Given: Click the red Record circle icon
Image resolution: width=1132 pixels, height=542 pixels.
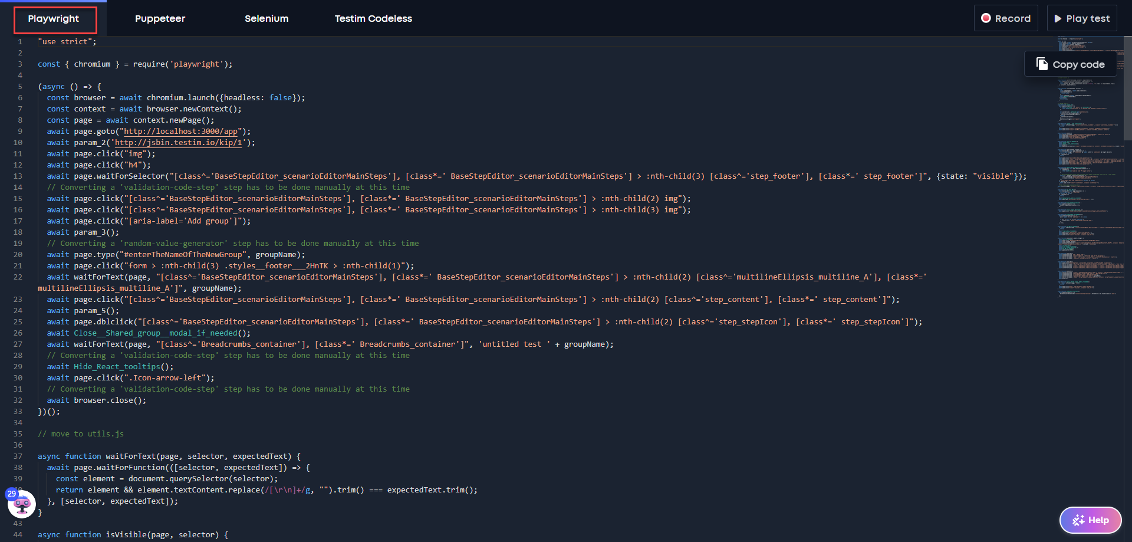Looking at the screenshot, I should (985, 18).
